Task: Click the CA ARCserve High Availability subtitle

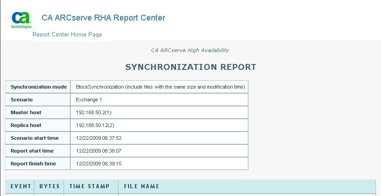Action: pyautogui.click(x=190, y=50)
